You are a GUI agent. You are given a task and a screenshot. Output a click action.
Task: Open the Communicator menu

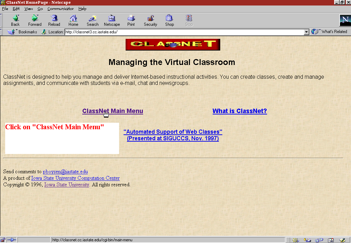click(x=61, y=9)
